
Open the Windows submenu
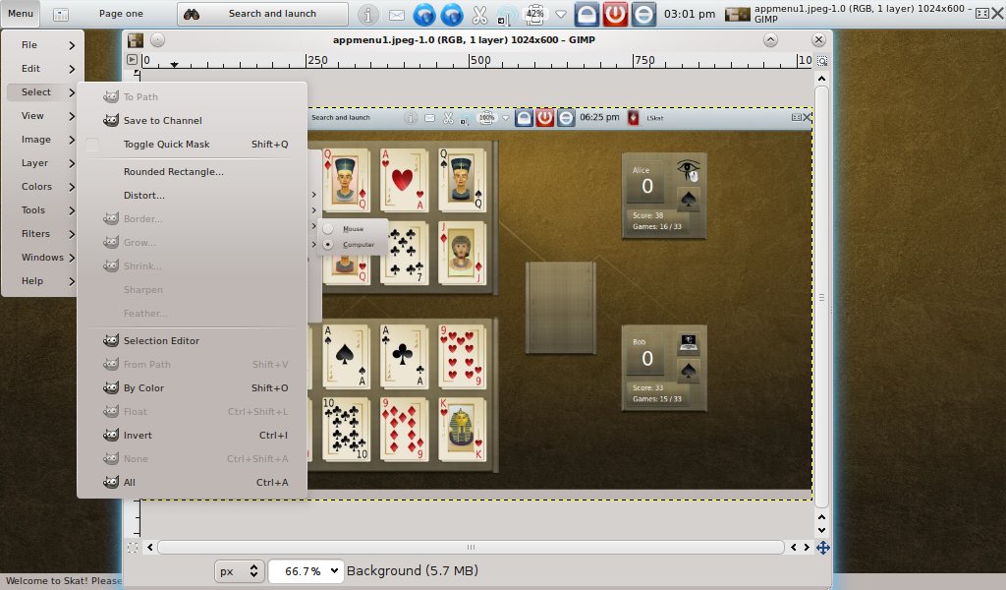pos(44,258)
